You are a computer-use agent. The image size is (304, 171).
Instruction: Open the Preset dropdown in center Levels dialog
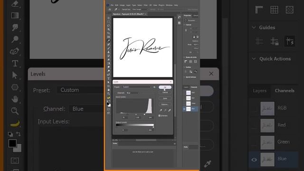tap(137, 87)
